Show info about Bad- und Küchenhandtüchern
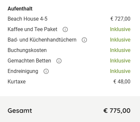 click(x=84, y=40)
